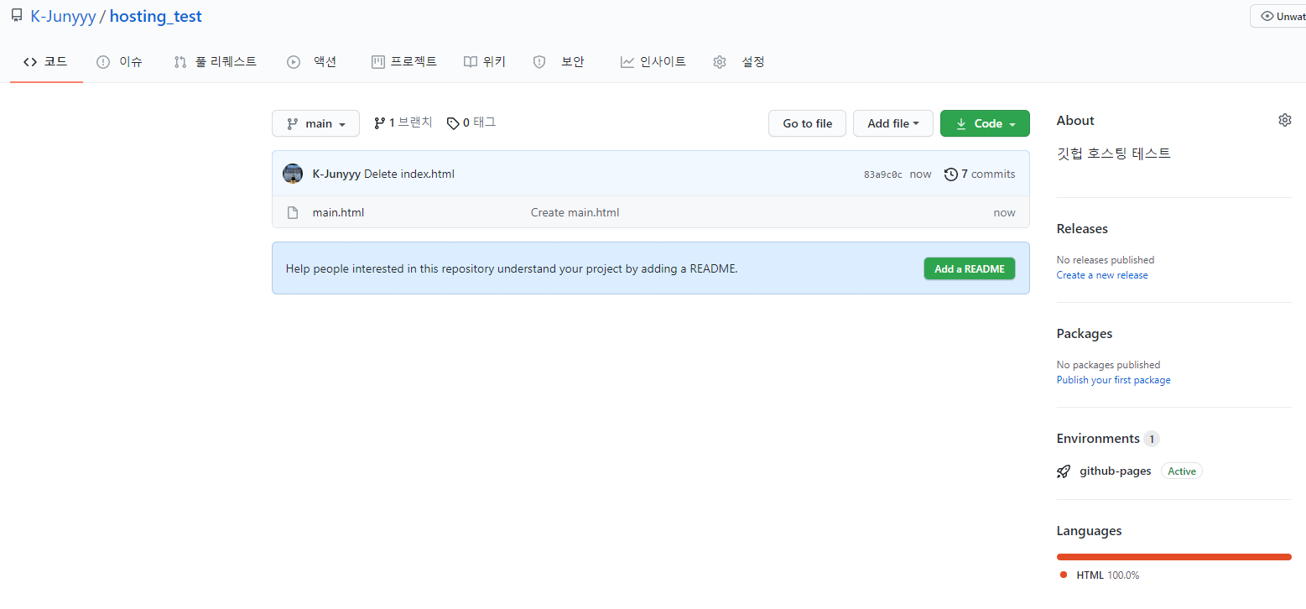Expand the Add file dropdown
Screen dimensions: 1306x609
(893, 123)
